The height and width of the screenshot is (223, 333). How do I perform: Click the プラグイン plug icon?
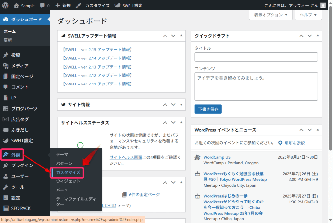[6, 165]
